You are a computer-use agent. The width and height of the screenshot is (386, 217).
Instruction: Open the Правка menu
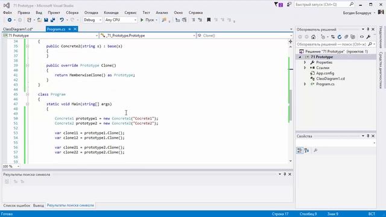pos(24,13)
